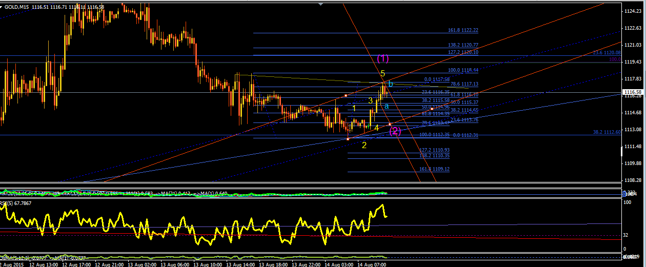Click time axis label 13 Aug 14:00
Viewport: 646px width, 267px height.
coord(241,264)
